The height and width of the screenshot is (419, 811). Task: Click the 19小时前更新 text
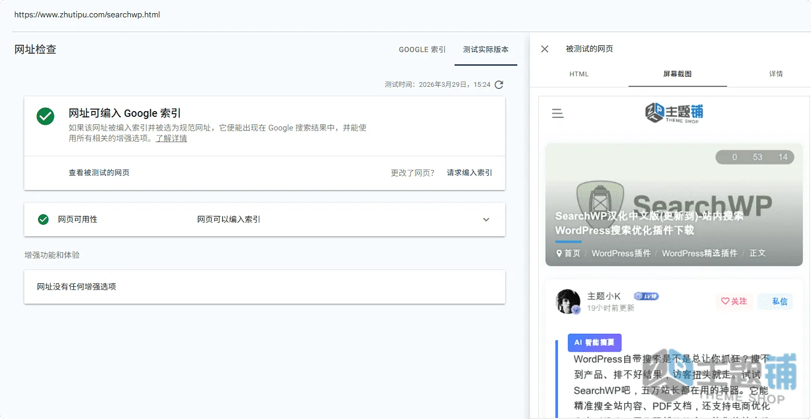tap(611, 308)
